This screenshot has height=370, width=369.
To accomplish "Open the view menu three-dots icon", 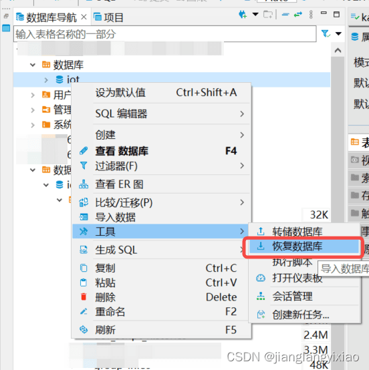I will [x=311, y=15].
